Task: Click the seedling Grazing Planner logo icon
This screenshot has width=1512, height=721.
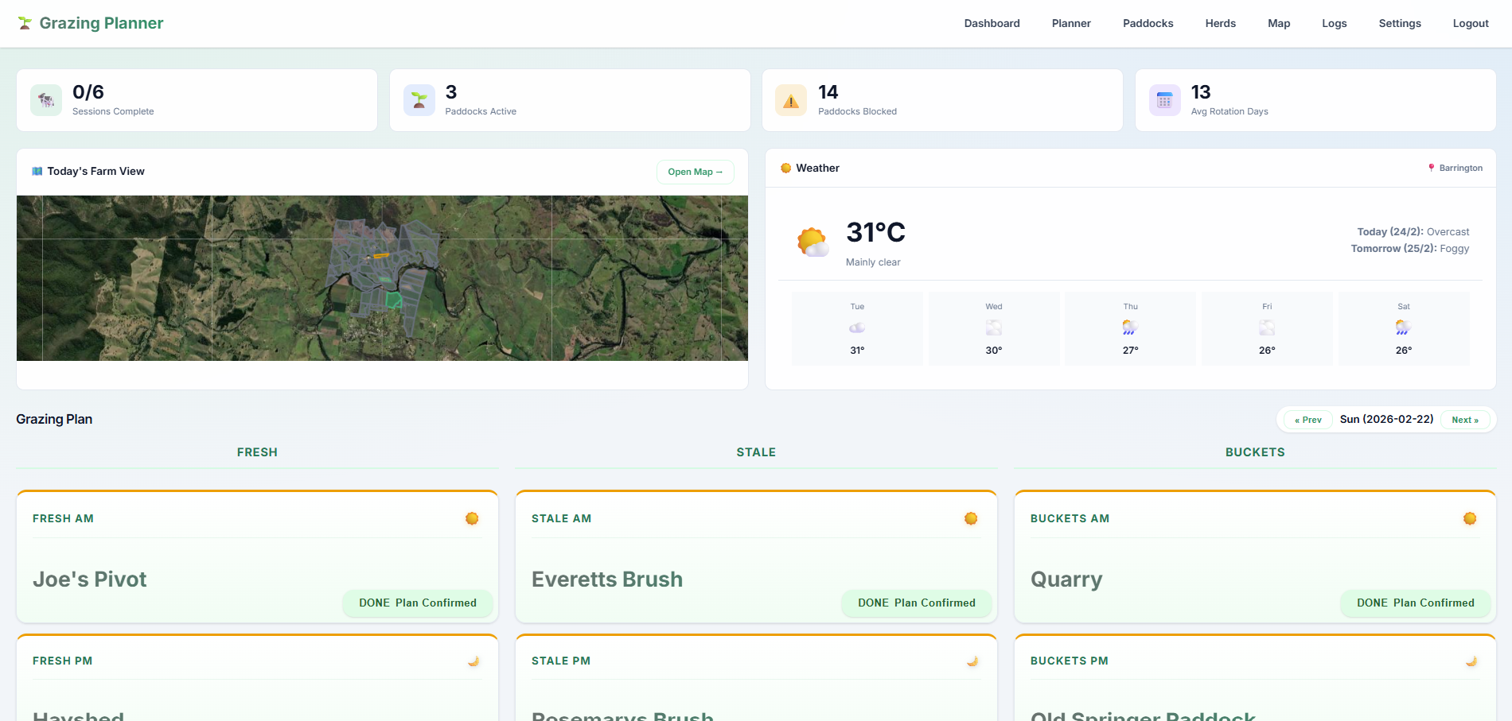Action: (24, 23)
